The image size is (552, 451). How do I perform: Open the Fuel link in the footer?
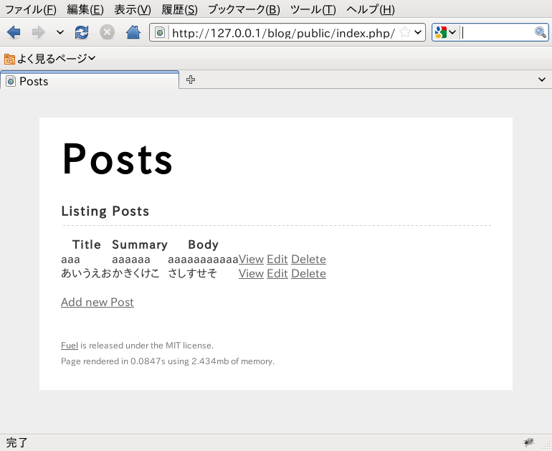(x=70, y=346)
